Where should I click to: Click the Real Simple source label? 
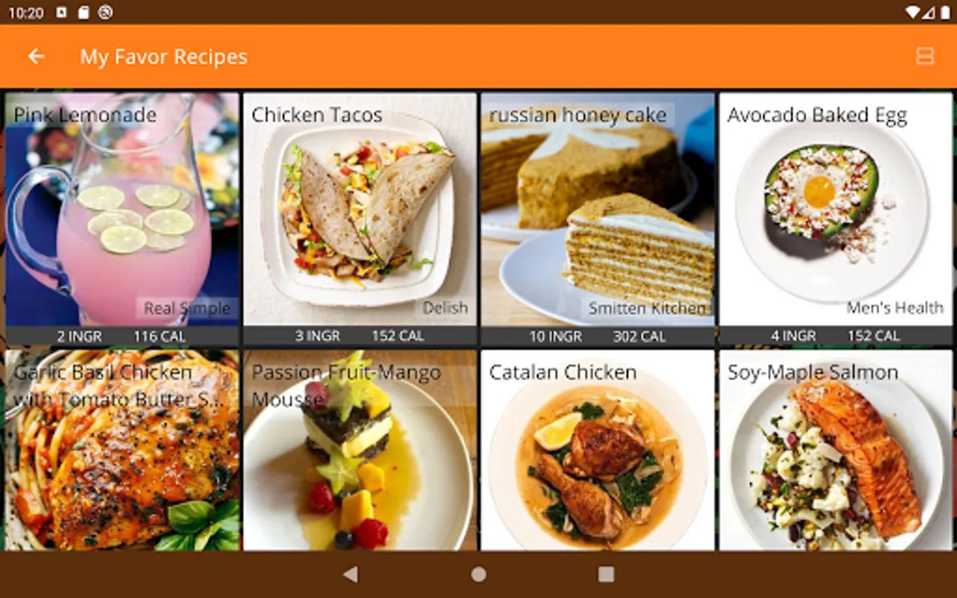tap(187, 308)
